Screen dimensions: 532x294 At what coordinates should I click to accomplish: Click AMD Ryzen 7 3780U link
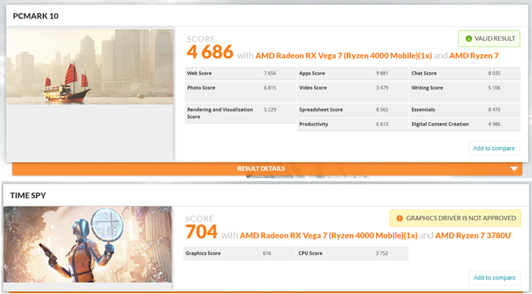point(472,235)
